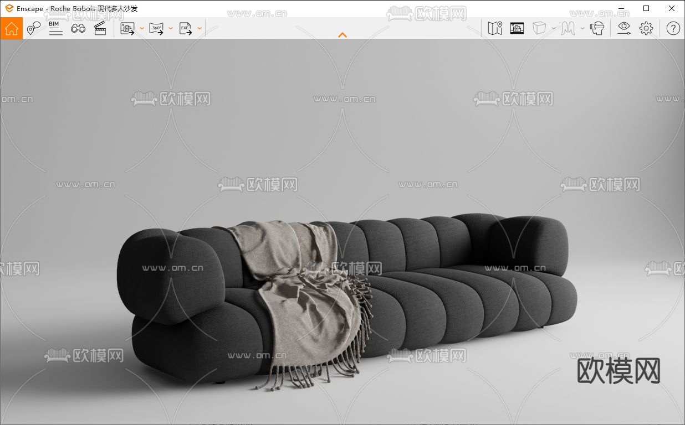Open the video editor clapperboard icon
The height and width of the screenshot is (425, 685).
(x=100, y=28)
